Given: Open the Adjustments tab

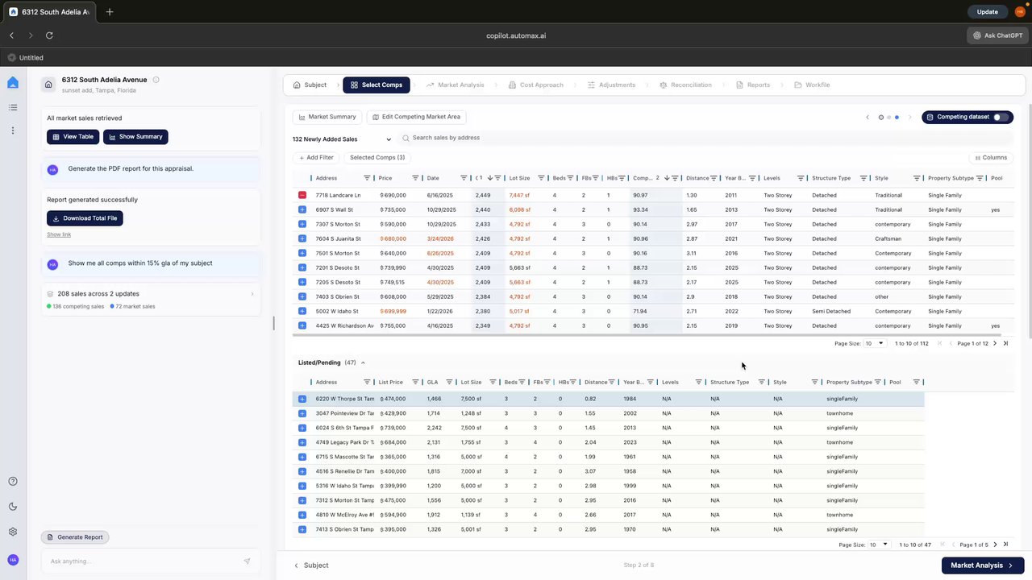Looking at the screenshot, I should click(611, 85).
